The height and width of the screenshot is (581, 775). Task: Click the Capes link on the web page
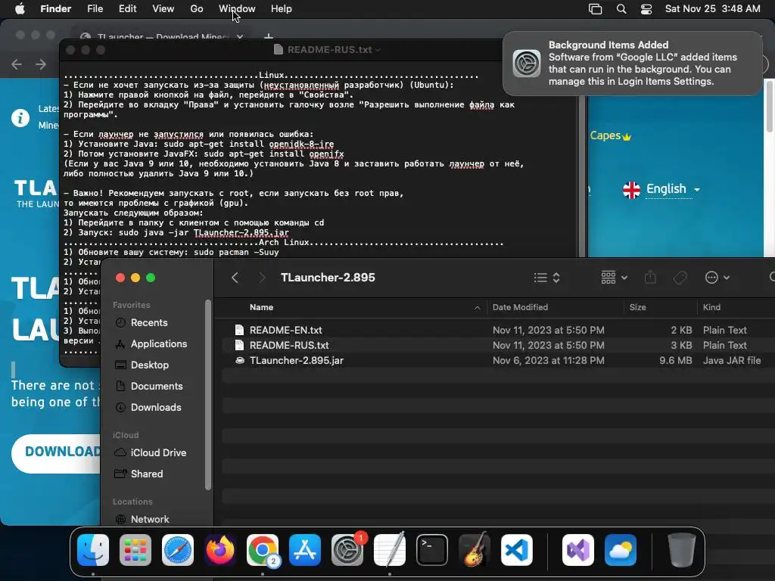click(611, 136)
